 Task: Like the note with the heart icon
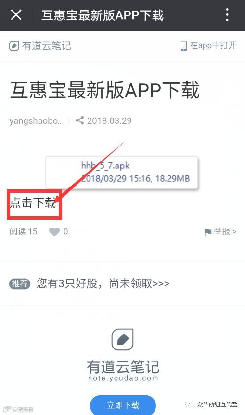[x=54, y=232]
